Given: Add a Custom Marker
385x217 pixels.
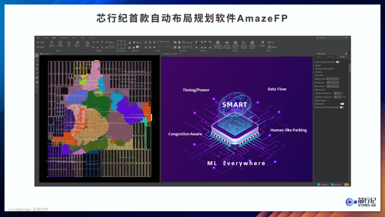Looking at the screenshot, I should (x=244, y=45).
